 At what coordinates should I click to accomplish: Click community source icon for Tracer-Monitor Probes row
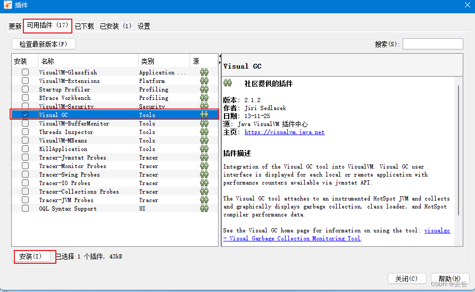[204, 166]
